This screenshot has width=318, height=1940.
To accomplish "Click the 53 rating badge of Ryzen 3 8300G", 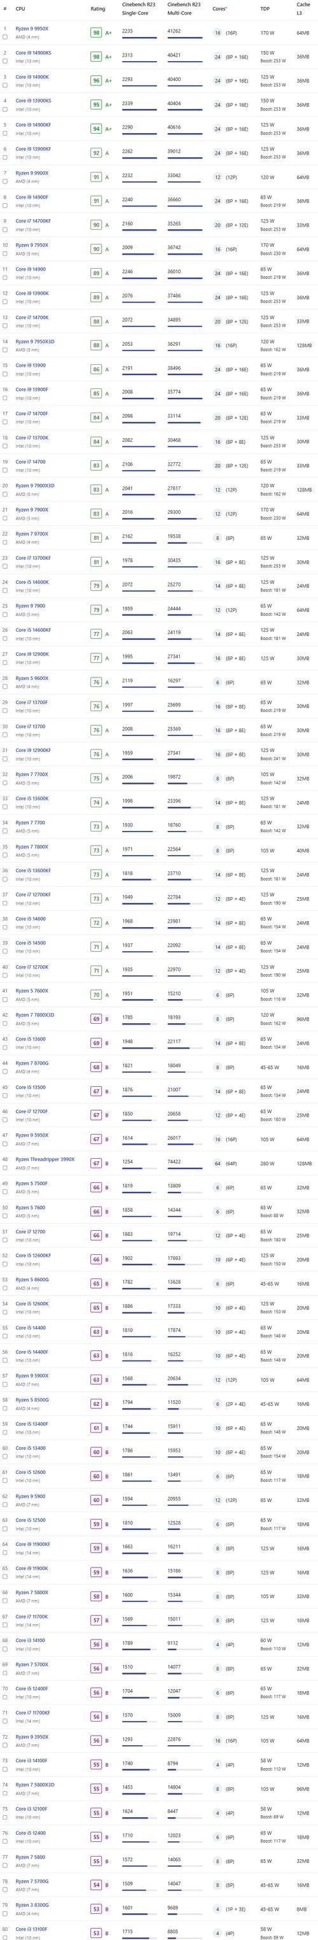I will tap(95, 1909).
